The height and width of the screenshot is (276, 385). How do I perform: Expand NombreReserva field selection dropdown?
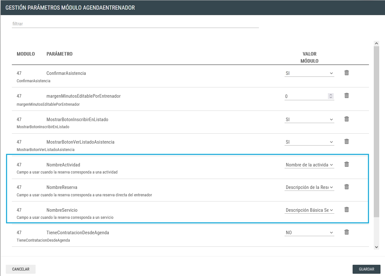309,187
